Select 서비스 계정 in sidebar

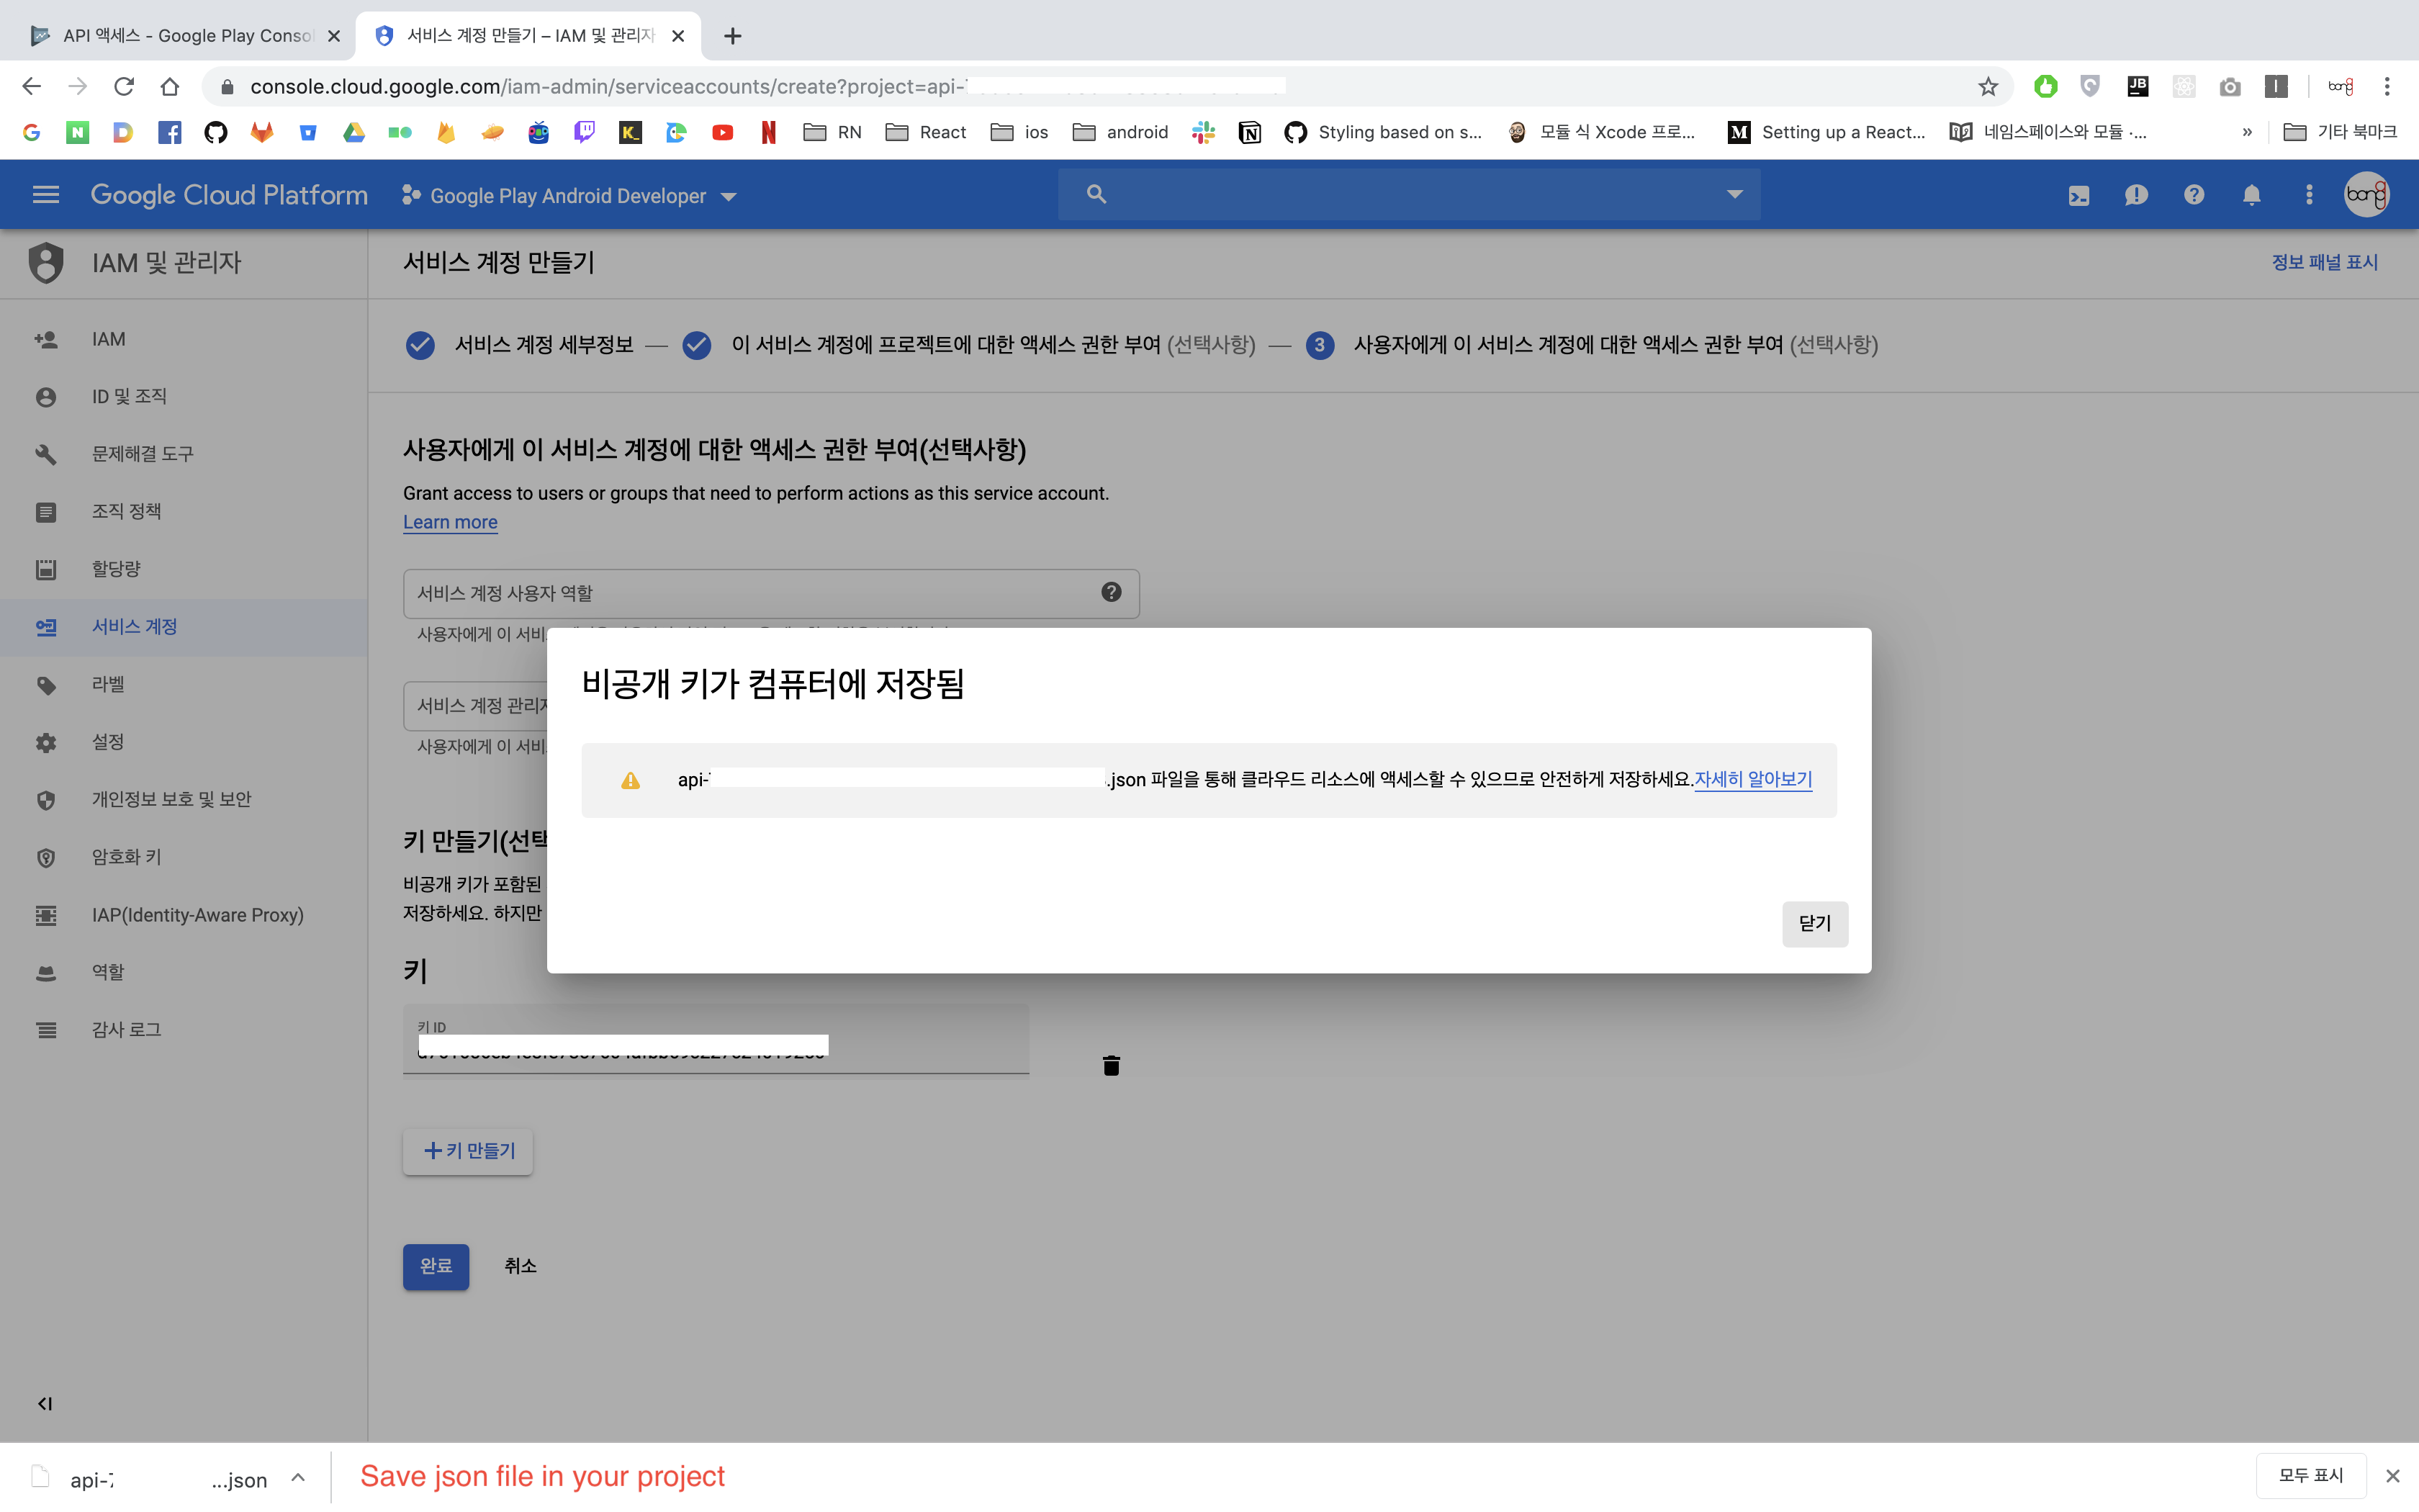[x=134, y=627]
